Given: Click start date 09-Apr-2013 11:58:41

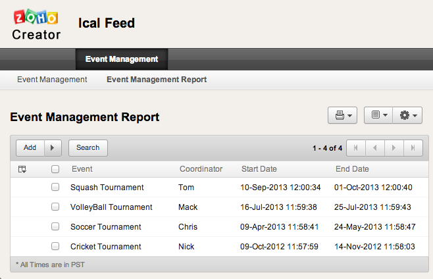Looking at the screenshot, I should 279,227.
